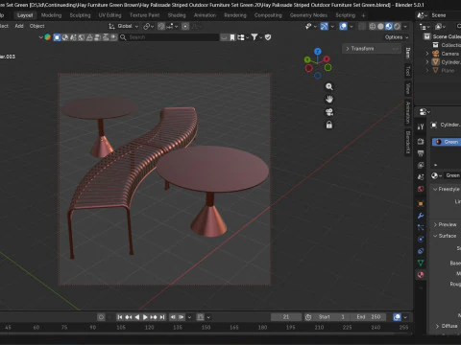Toggle the auto-keying button in the timeline

coord(101,317)
